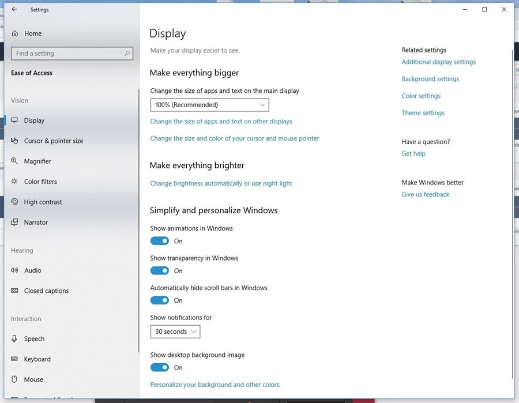519x403 pixels.
Task: Open Change brightness automatically or use night light
Action: click(221, 183)
